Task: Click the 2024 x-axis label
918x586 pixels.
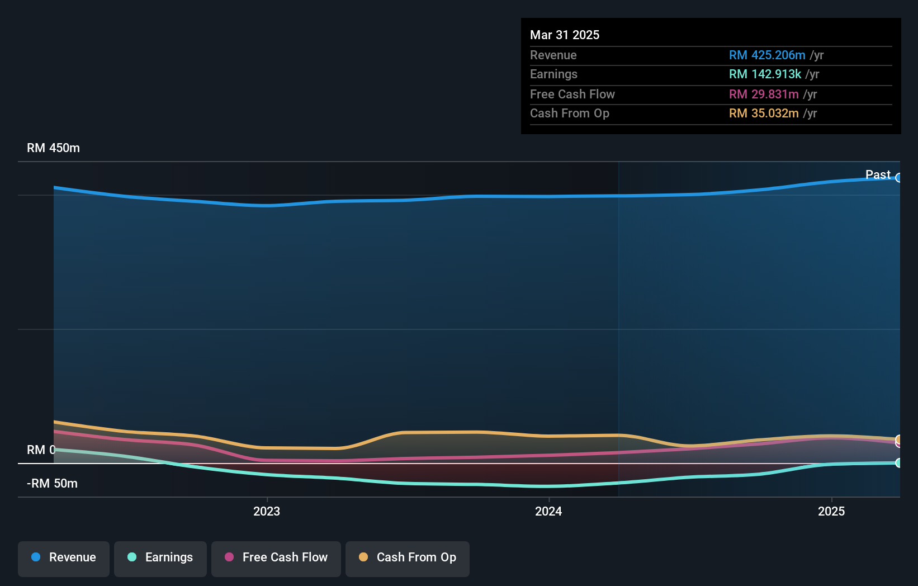Action: click(x=548, y=511)
